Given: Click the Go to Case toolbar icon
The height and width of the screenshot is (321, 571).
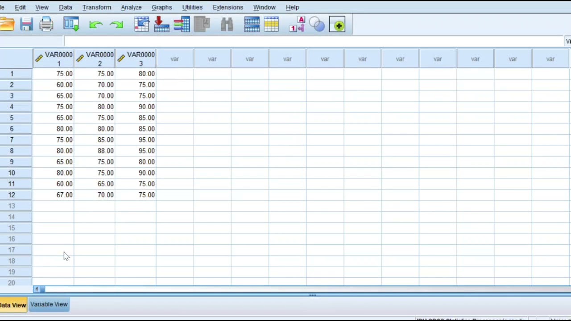Looking at the screenshot, I should 141,25.
